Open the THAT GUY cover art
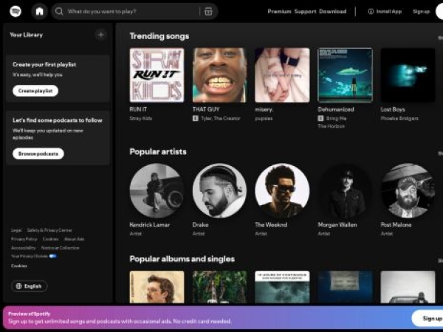Viewport: 443px width, 332px height. [219, 75]
